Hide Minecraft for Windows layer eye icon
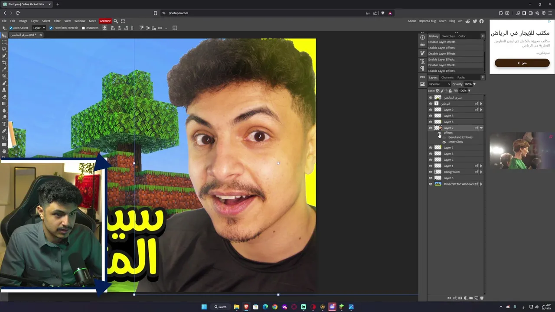 [431, 184]
